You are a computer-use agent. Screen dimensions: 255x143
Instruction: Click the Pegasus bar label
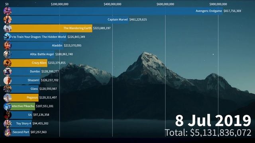point(32,97)
